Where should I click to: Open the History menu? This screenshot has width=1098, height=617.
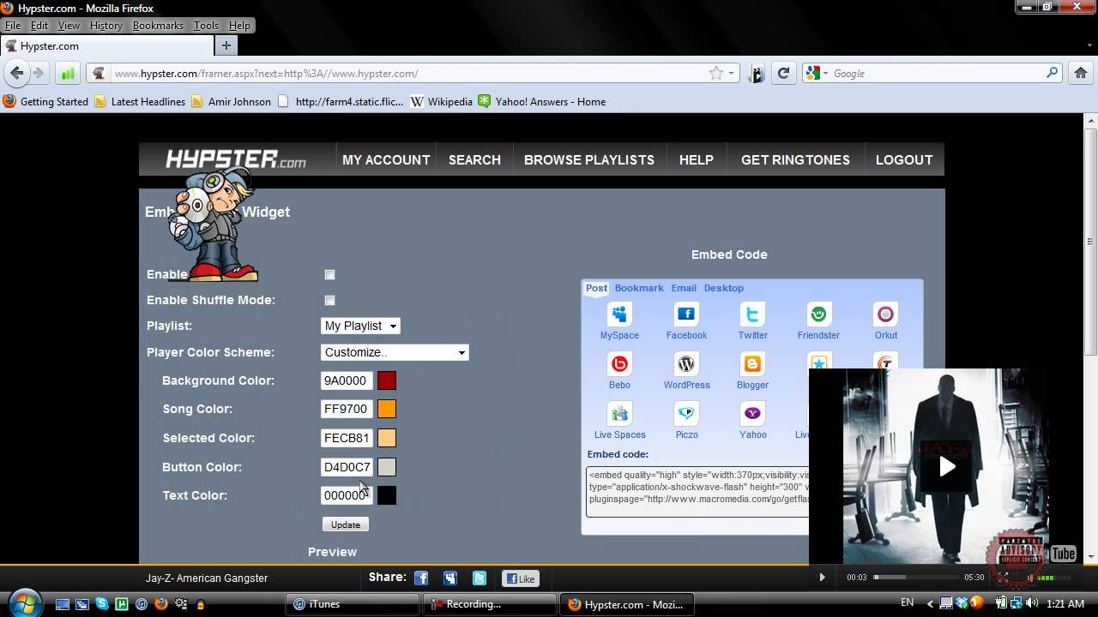click(106, 26)
